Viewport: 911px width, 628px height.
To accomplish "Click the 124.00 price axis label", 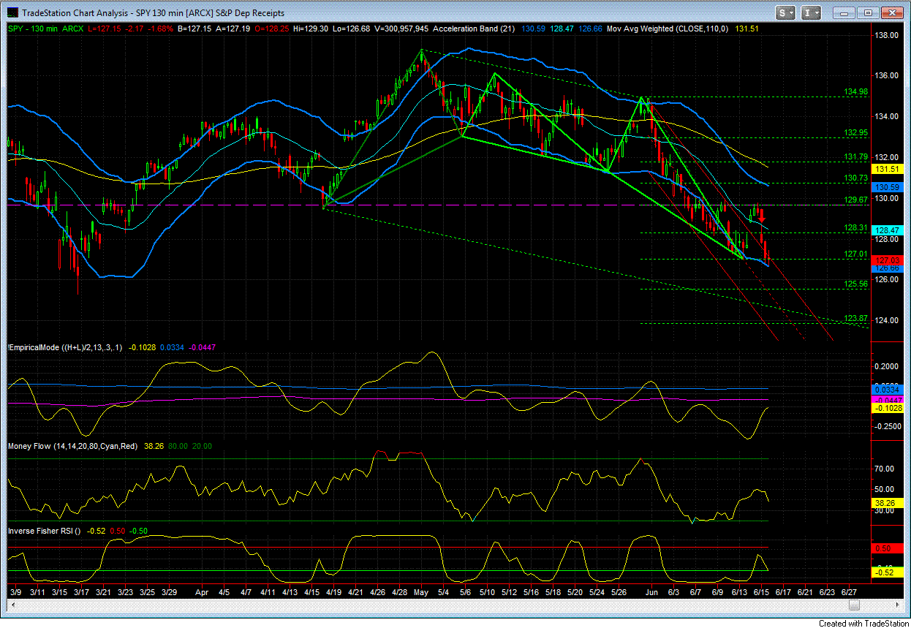I will [x=888, y=320].
